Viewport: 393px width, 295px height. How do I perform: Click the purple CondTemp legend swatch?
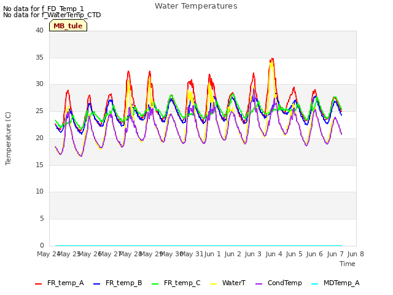(259, 284)
